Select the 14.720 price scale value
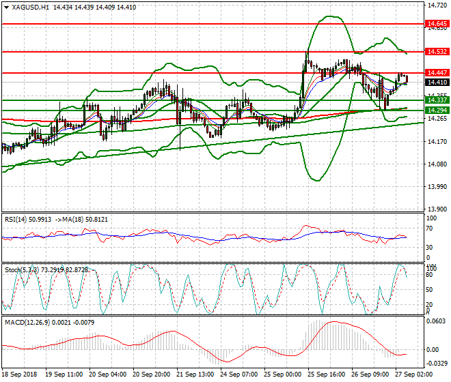Screen dimensions: 451x382 point(437,5)
